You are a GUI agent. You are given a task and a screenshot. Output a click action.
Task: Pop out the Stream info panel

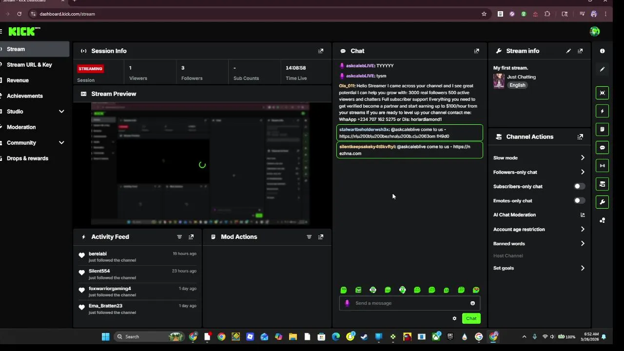(x=580, y=51)
